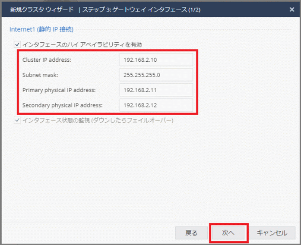Click the インタフェース状態の監視 failover label text
The height and width of the screenshot is (245, 301).
point(97,120)
